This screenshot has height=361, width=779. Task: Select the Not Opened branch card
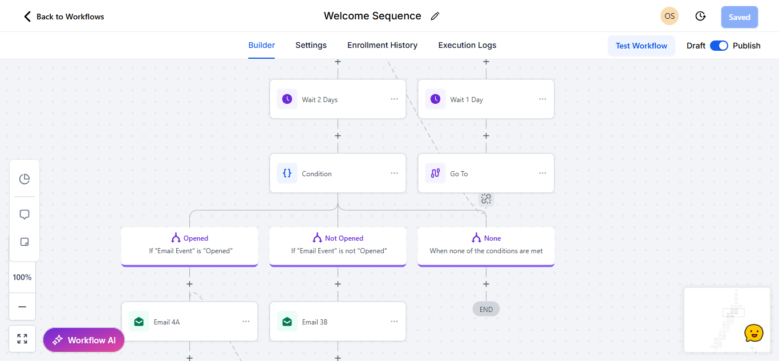[338, 246]
